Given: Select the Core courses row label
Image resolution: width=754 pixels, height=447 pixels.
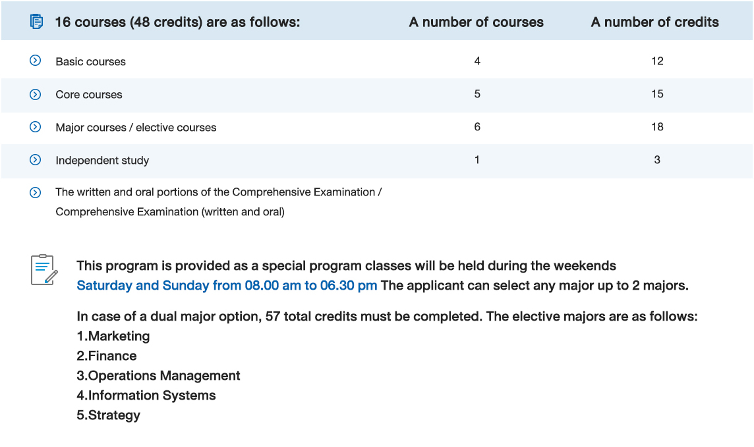Looking at the screenshot, I should coord(89,95).
